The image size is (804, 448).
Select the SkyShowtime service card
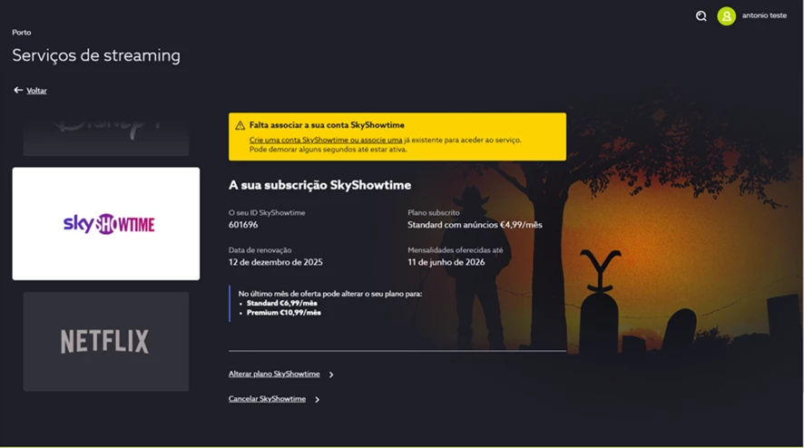(x=106, y=223)
